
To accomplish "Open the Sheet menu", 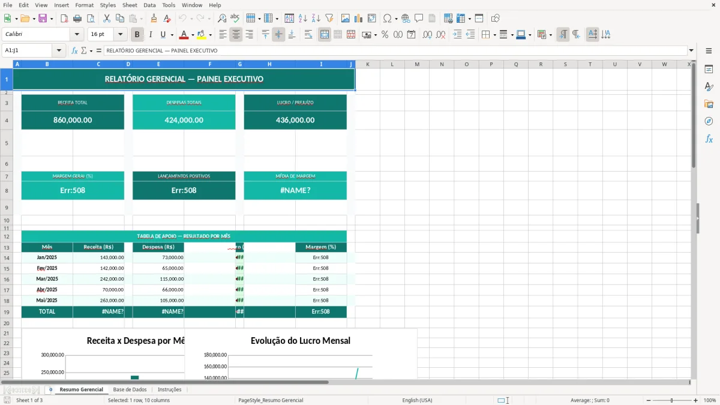I will [x=130, y=5].
